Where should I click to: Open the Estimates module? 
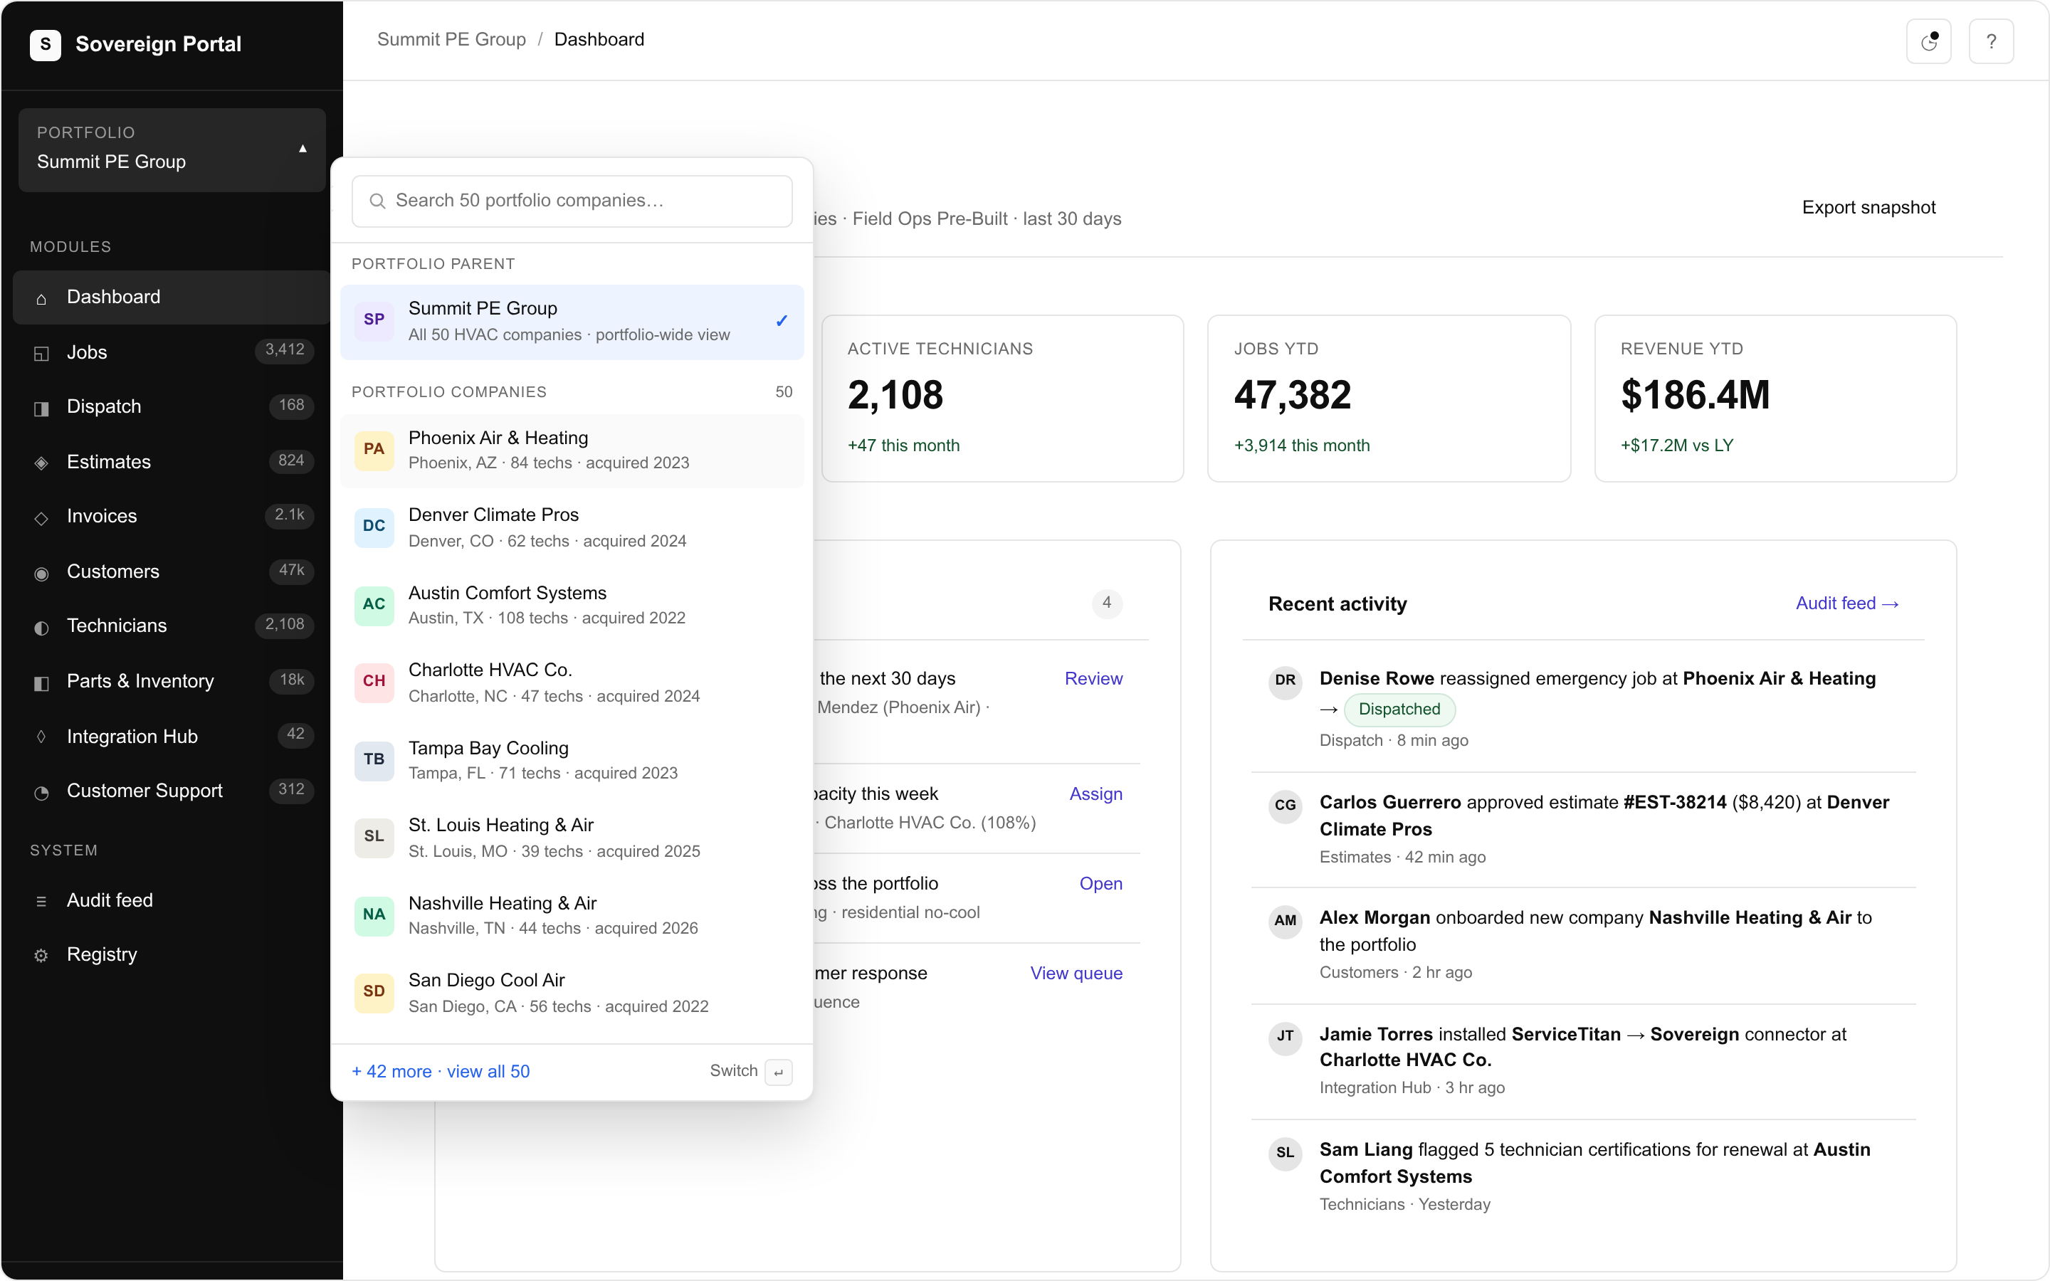172,462
